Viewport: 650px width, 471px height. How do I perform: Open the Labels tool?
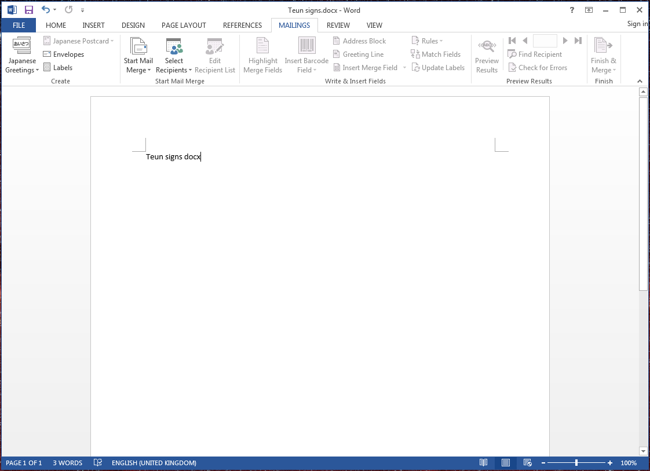pyautogui.click(x=58, y=68)
